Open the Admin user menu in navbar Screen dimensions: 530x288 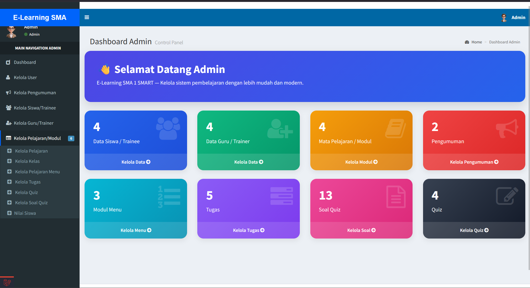[513, 17]
